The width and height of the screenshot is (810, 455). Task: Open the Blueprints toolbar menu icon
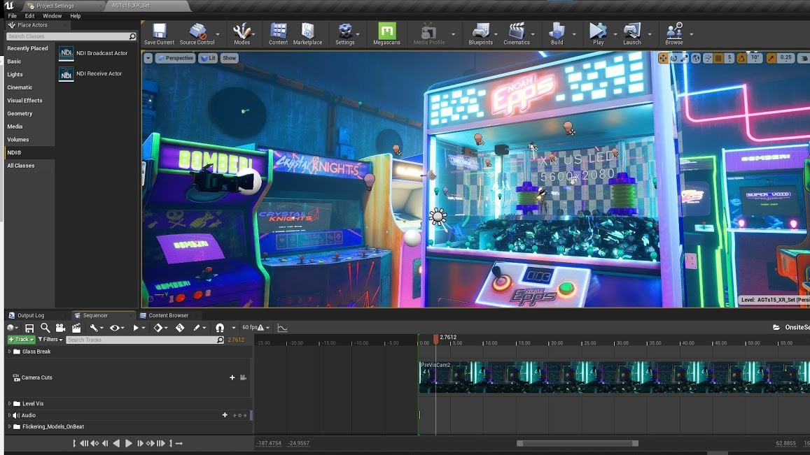tap(480, 32)
